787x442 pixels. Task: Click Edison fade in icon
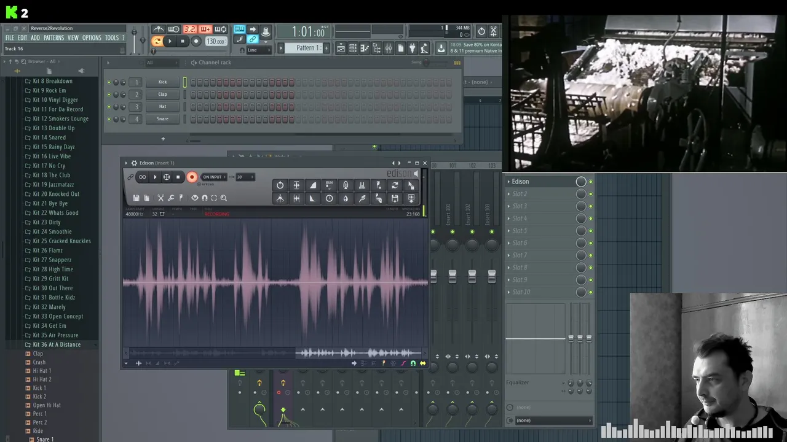coord(313,185)
